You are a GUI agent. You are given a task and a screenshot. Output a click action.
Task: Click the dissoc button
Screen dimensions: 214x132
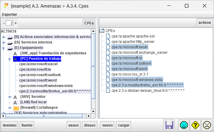pos(90,125)
